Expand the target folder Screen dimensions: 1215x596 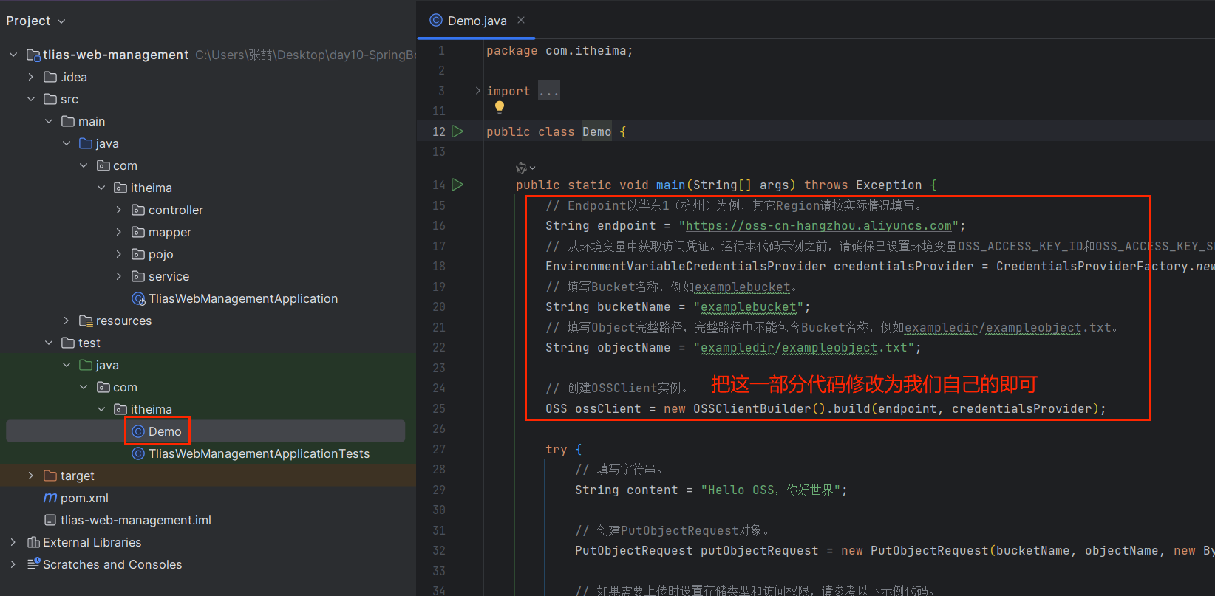coord(31,476)
